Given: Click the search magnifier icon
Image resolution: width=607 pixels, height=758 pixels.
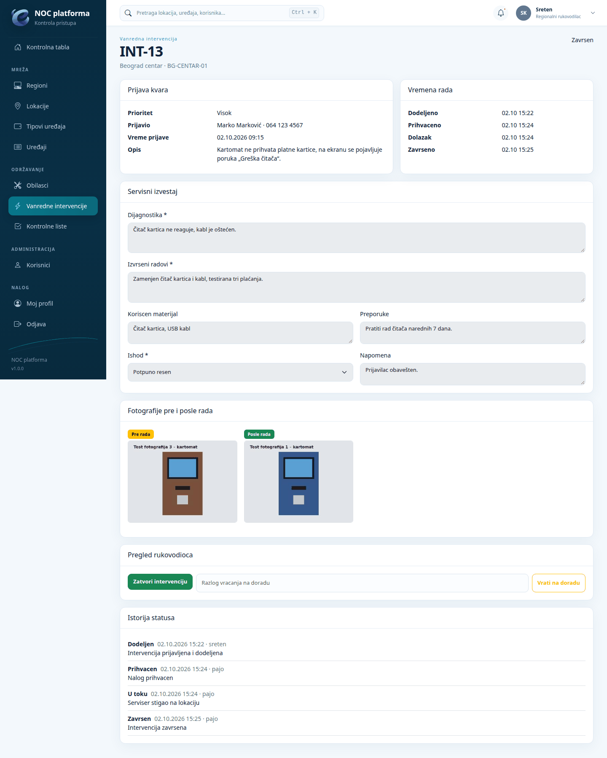Looking at the screenshot, I should coord(128,13).
